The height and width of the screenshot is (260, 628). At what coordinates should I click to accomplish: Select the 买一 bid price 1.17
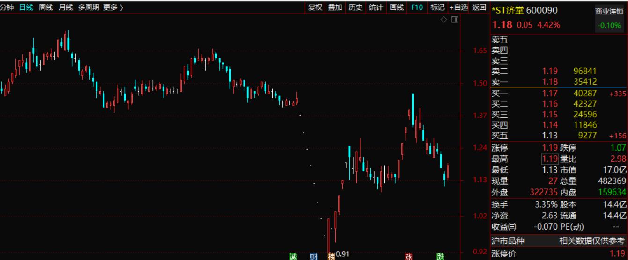[x=550, y=94]
